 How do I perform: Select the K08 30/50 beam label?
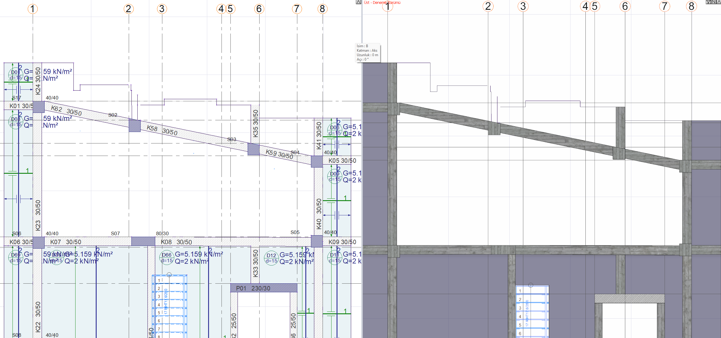tap(176, 242)
